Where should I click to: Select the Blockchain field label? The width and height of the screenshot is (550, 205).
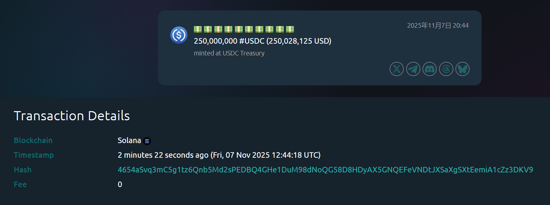[33, 140]
